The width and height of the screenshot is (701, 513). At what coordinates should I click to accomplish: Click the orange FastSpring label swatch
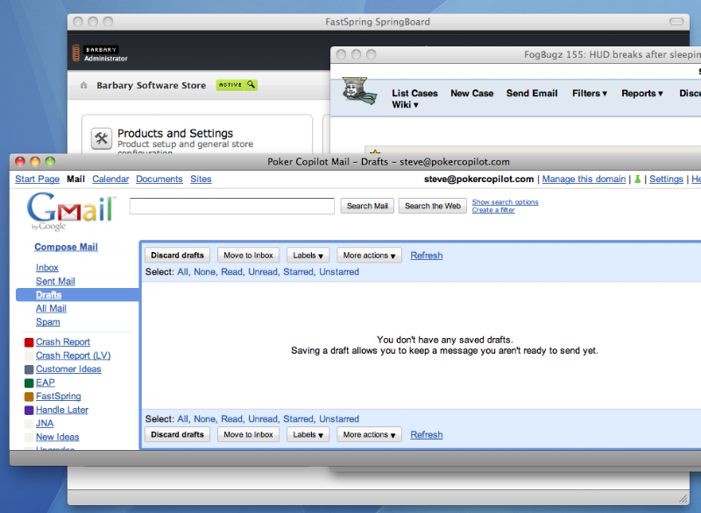29,397
